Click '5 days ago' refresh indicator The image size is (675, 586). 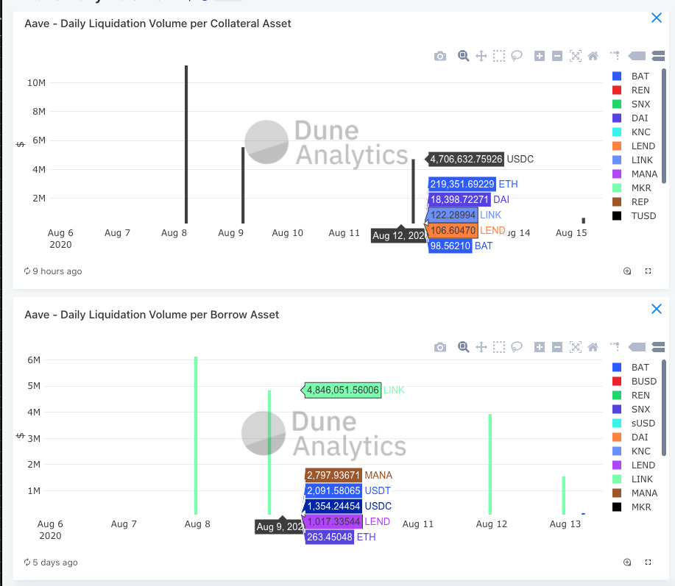pos(51,562)
